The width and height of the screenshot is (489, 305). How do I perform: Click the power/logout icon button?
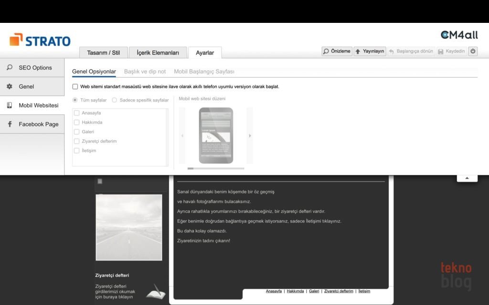(472, 51)
